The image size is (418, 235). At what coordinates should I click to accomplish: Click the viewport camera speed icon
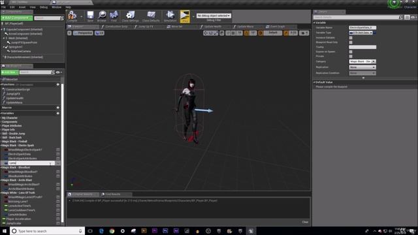point(303,33)
